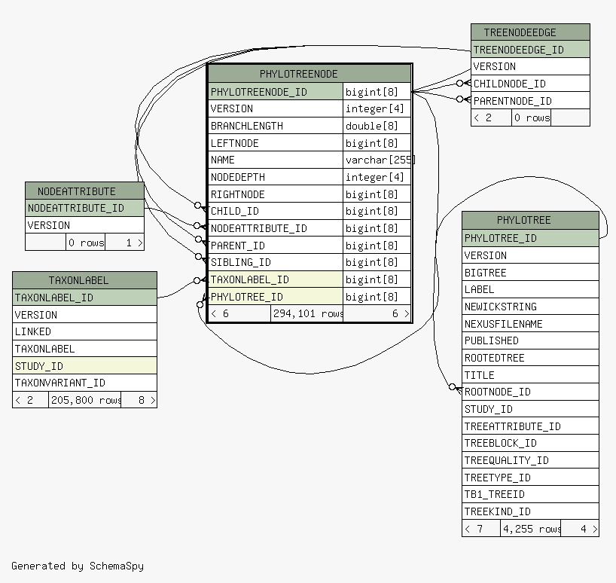Click the LABEL column in PHYLOTREE
This screenshot has width=616, height=583.
[530, 289]
